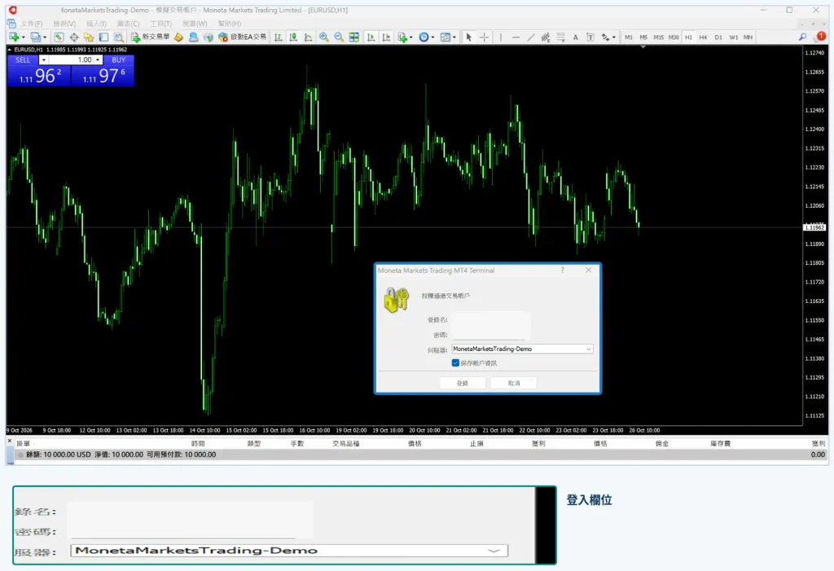
Task: Switch chart to candlestick mode
Action: coord(293,37)
